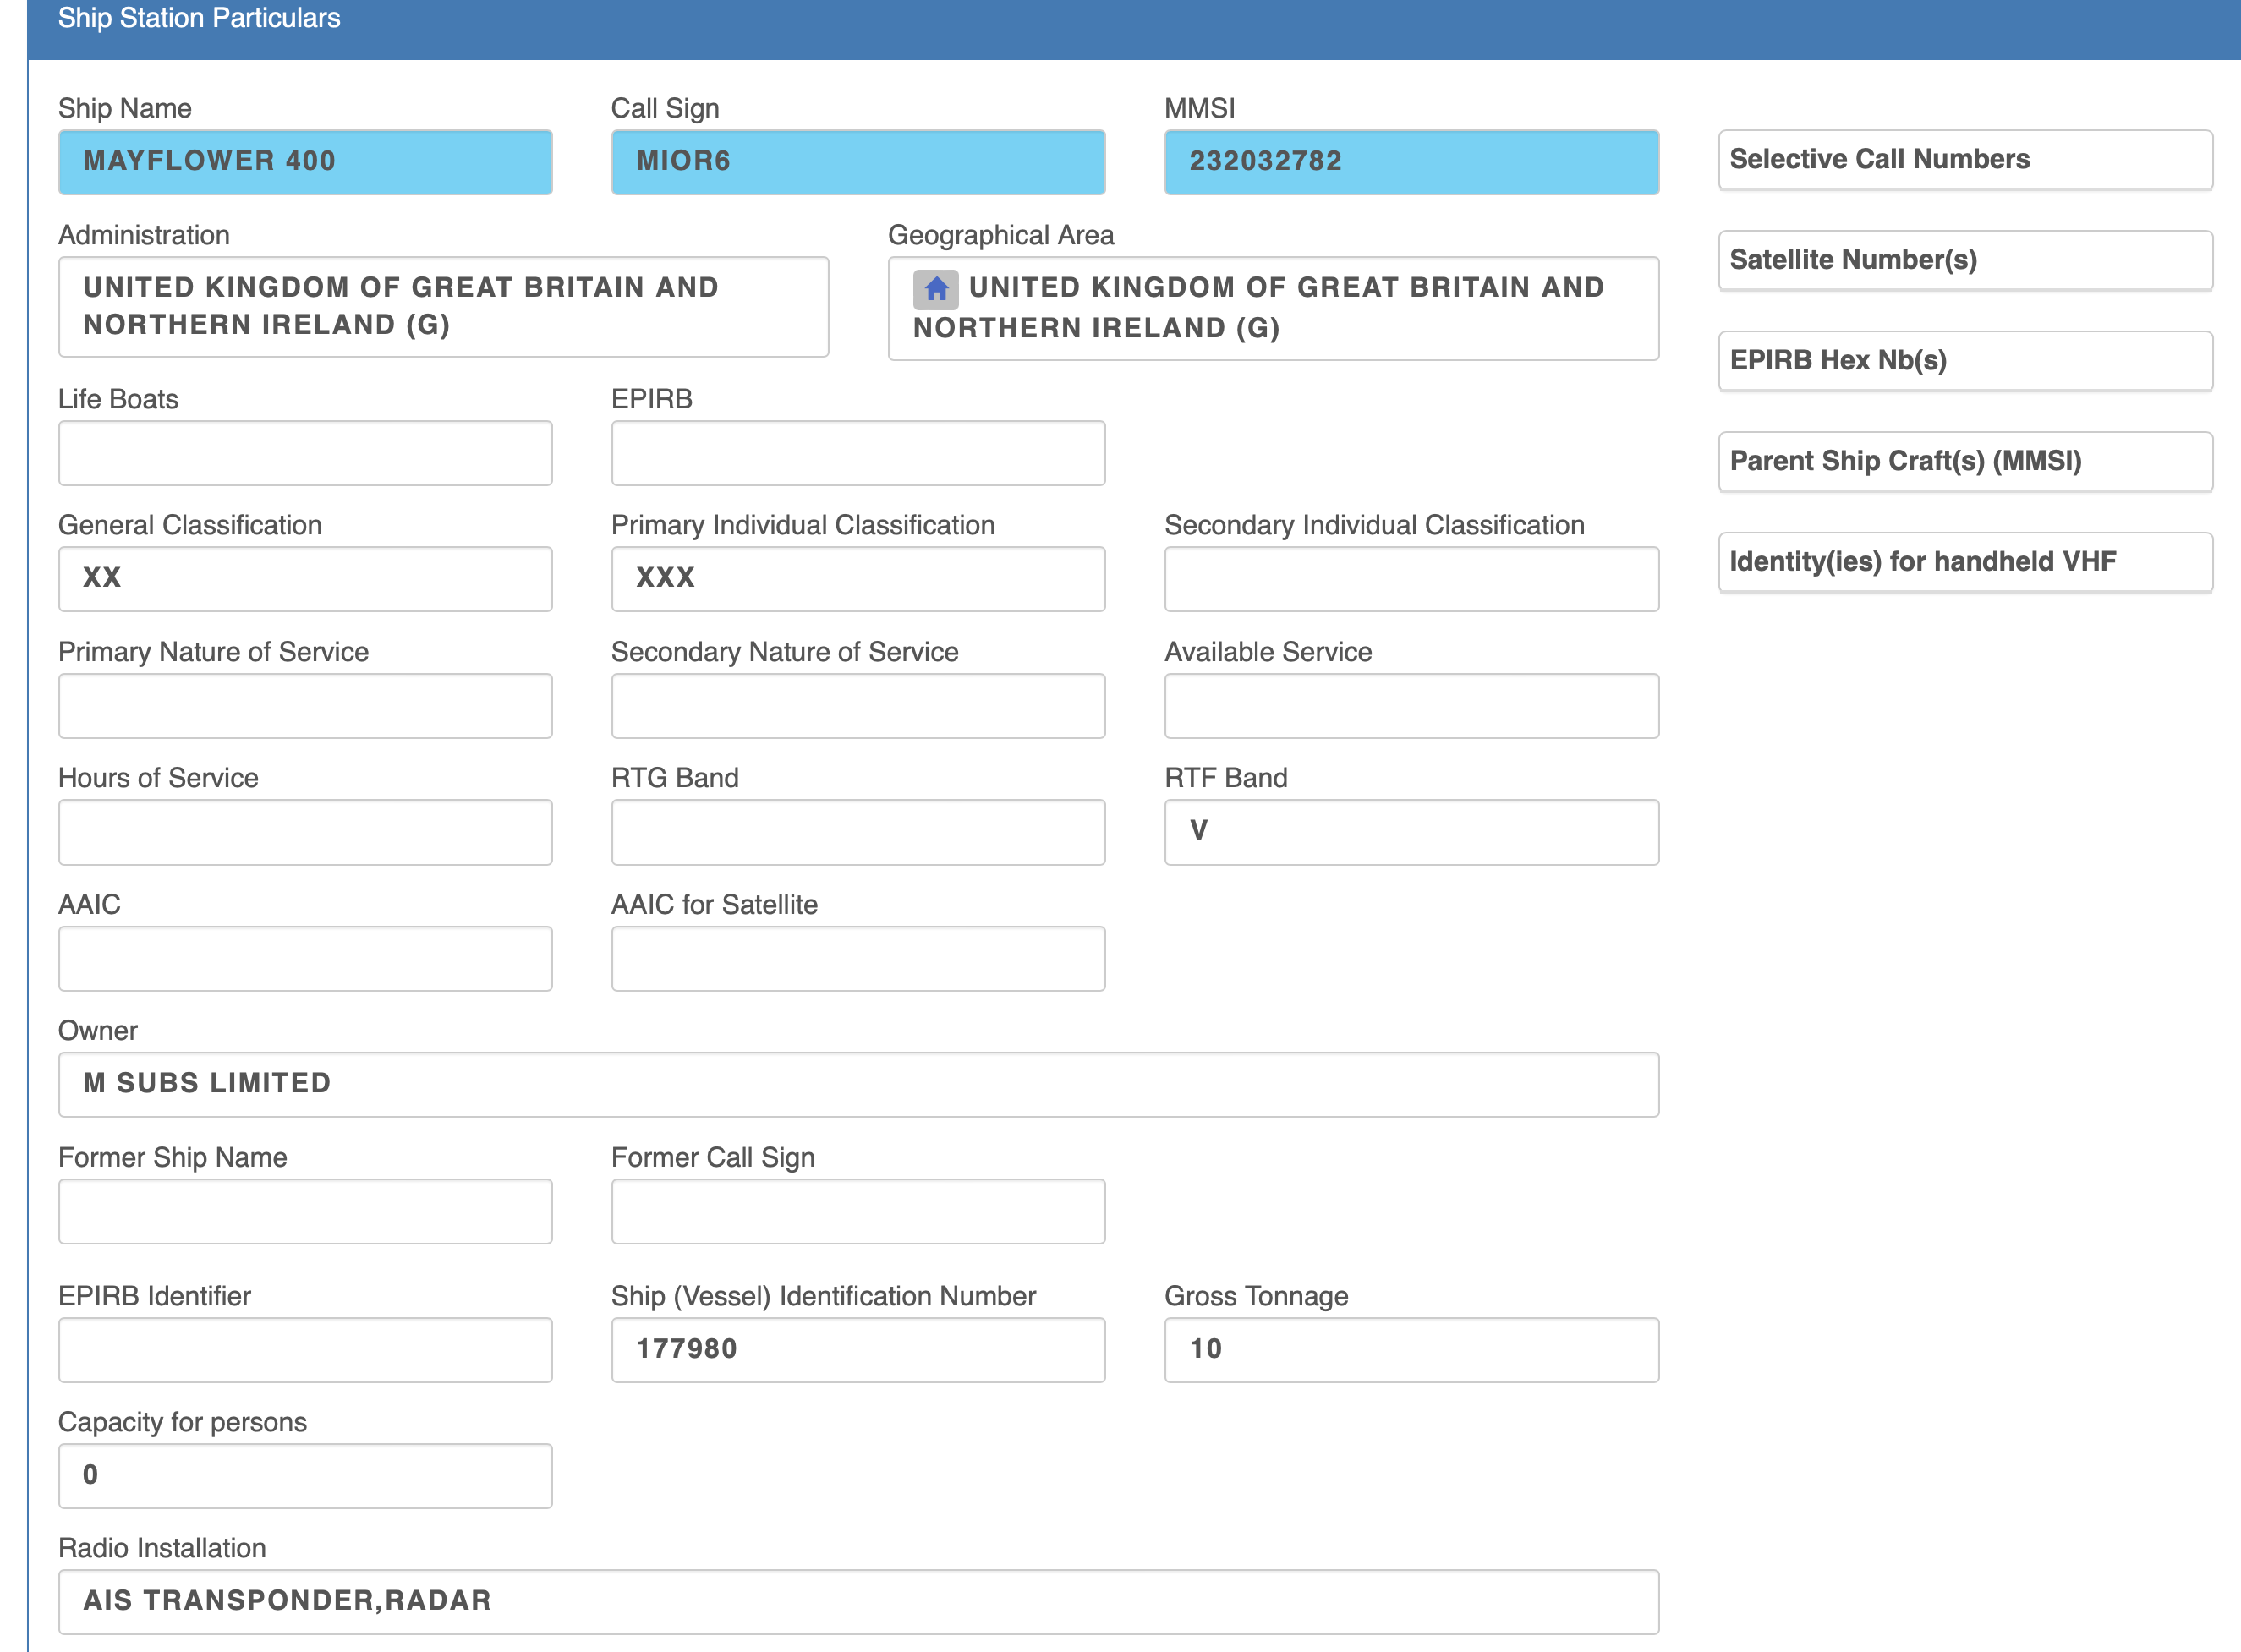Image resolution: width=2241 pixels, height=1652 pixels.
Task: Focus the Secondary Nature of Service field
Action: point(858,705)
